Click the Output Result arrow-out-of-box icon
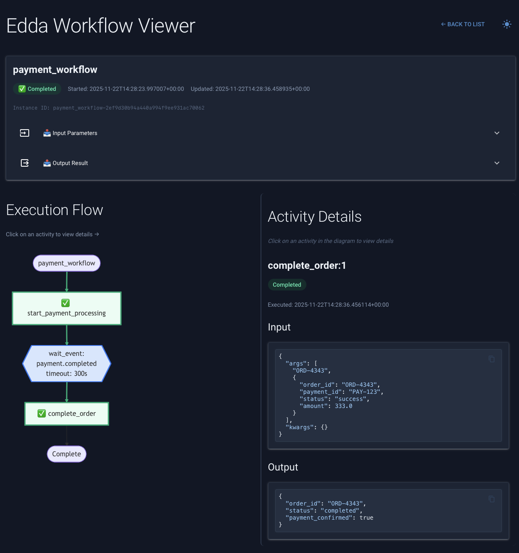The image size is (519, 553). coord(24,163)
